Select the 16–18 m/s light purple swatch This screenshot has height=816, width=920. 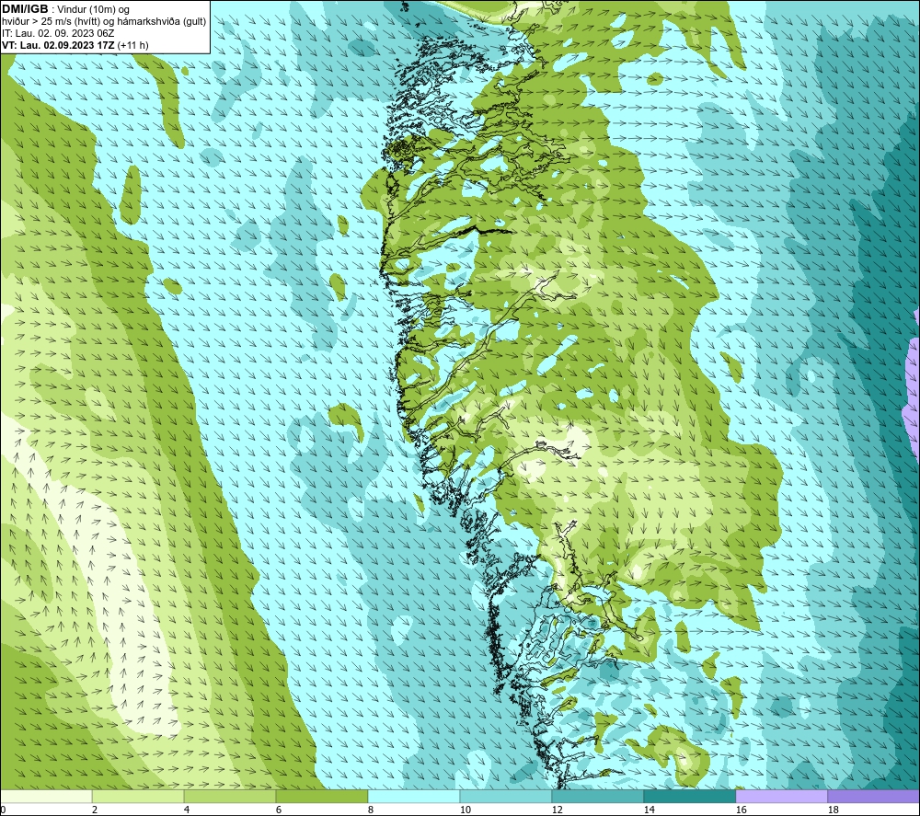coord(781,796)
